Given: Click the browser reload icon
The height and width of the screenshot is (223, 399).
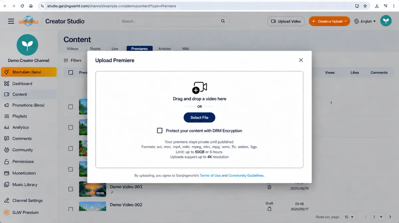Looking at the screenshot, I should (22, 6).
